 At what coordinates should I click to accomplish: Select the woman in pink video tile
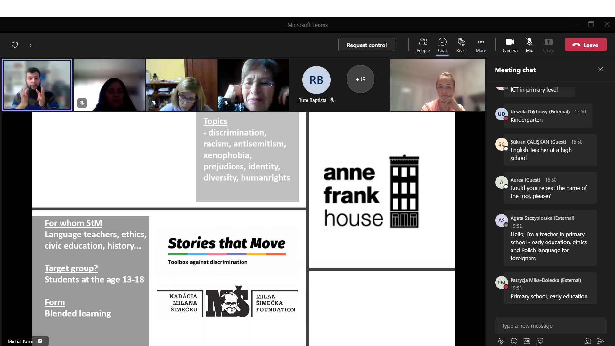coord(438,85)
